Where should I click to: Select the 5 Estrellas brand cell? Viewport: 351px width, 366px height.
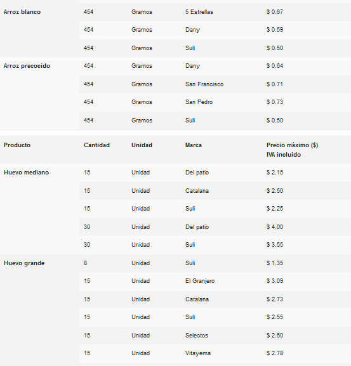(x=199, y=12)
